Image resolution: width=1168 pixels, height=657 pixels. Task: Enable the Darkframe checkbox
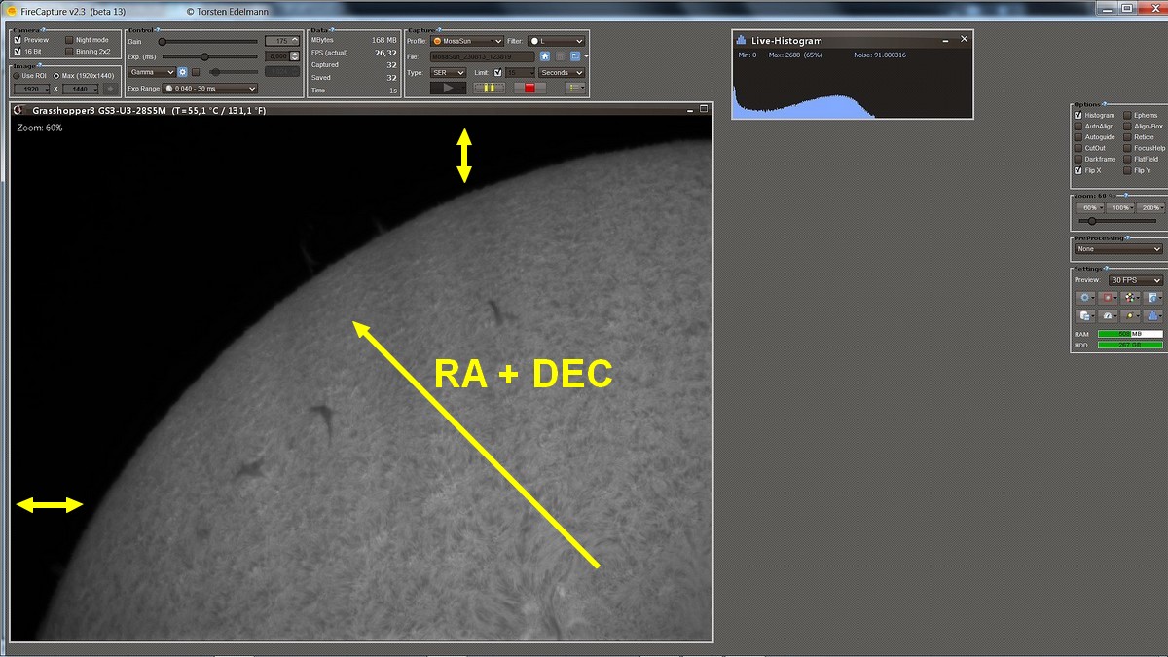point(1078,159)
